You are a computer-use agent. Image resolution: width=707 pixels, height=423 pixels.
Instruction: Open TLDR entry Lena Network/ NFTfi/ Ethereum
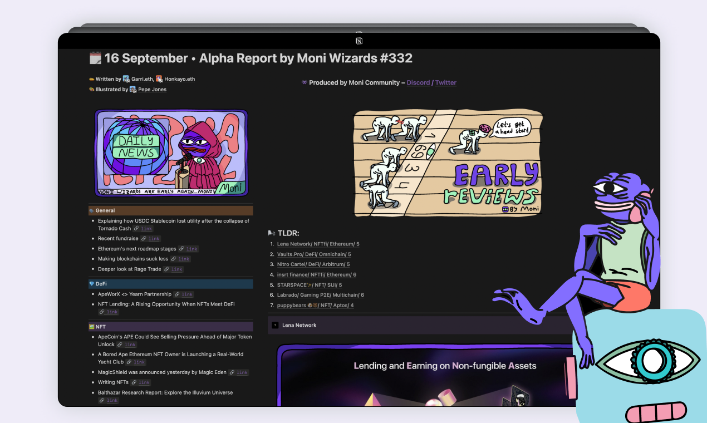(318, 244)
